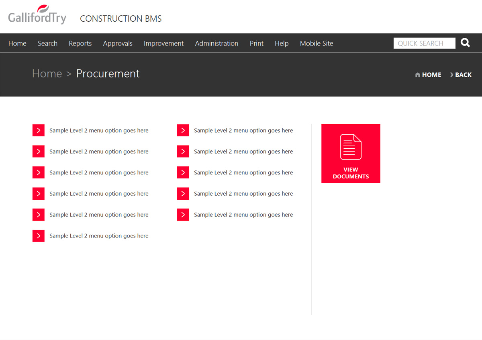Open the Administration menu item
The image size is (482, 340).
(216, 43)
